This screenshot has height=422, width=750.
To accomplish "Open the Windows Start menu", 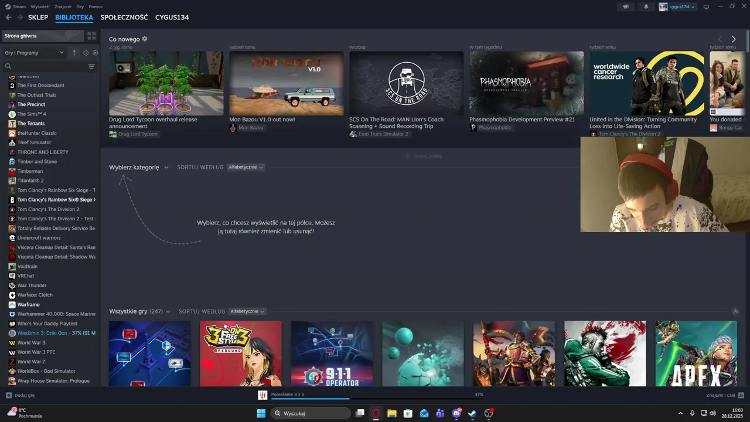I will tap(261, 413).
